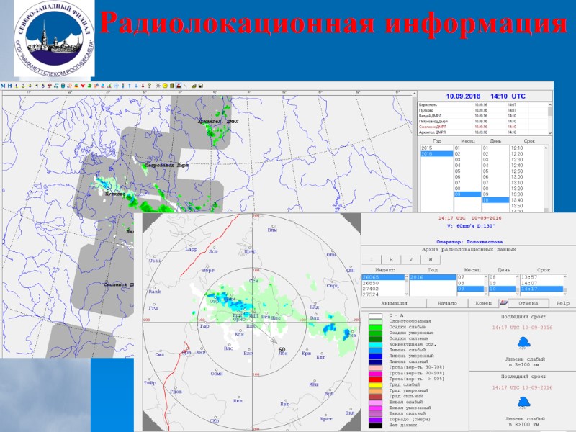Click the Начало button
The height and width of the screenshot is (432, 576).
[447, 303]
